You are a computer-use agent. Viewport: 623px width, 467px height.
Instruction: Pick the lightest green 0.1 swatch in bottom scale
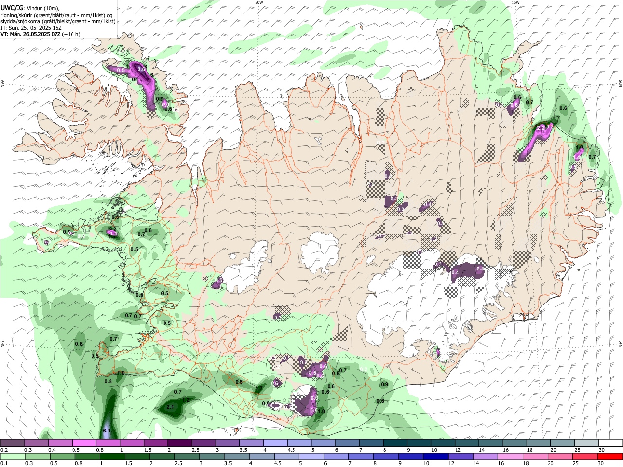[12, 456]
